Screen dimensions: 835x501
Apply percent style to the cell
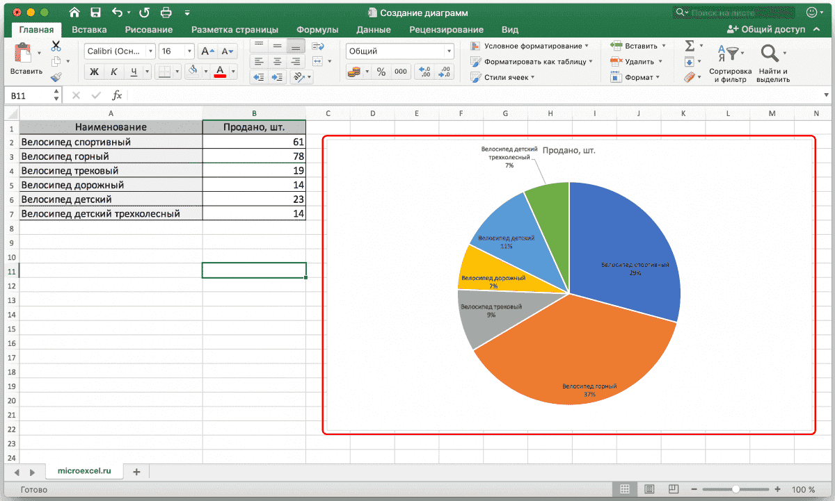pyautogui.click(x=381, y=72)
